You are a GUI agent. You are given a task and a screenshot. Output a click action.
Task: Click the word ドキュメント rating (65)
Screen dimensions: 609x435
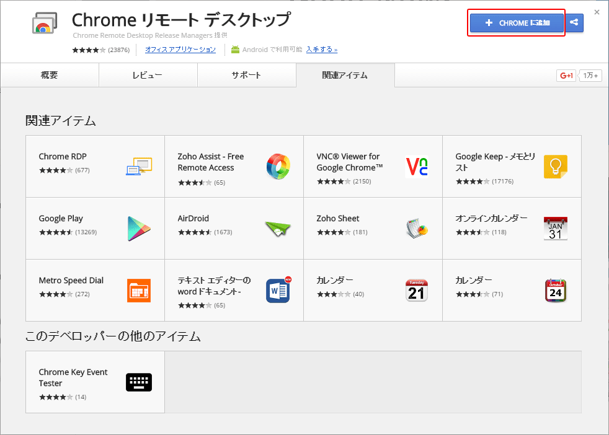(x=201, y=305)
